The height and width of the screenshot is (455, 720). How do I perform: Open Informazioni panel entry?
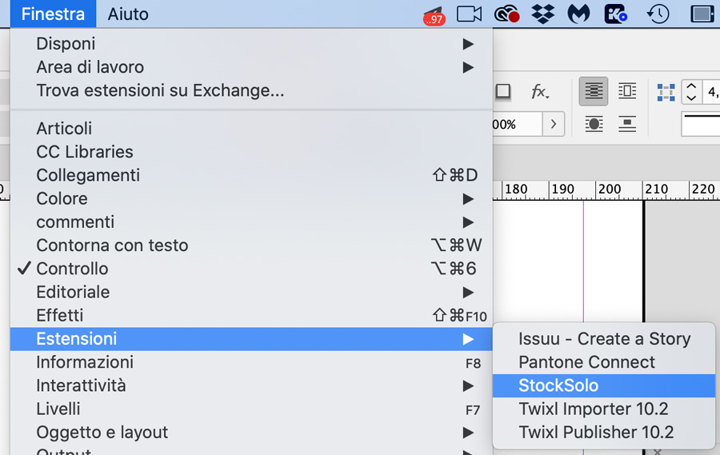point(251,362)
